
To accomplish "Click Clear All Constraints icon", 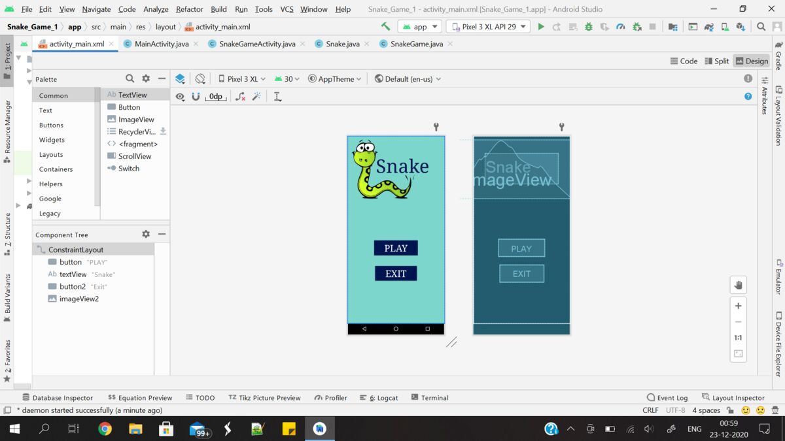I will [240, 96].
